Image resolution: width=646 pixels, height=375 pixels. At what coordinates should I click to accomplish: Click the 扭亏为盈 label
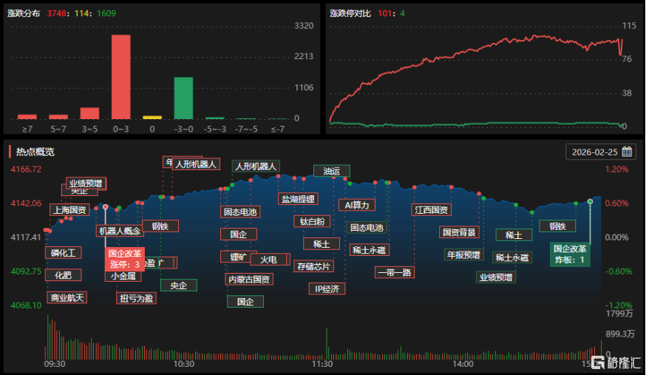[x=136, y=298]
